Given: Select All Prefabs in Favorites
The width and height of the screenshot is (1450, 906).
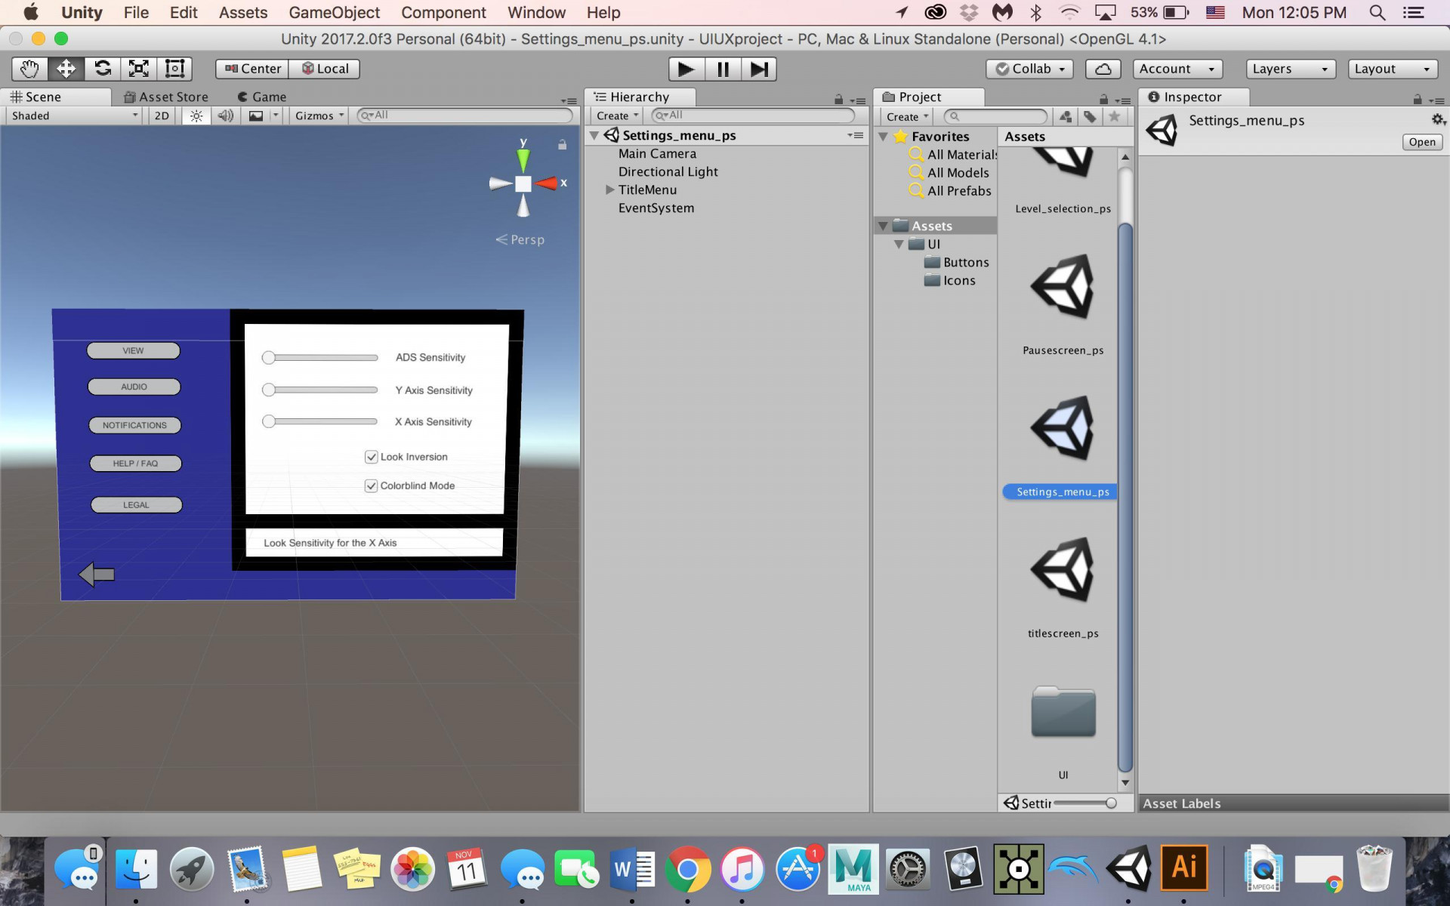Looking at the screenshot, I should click(951, 191).
